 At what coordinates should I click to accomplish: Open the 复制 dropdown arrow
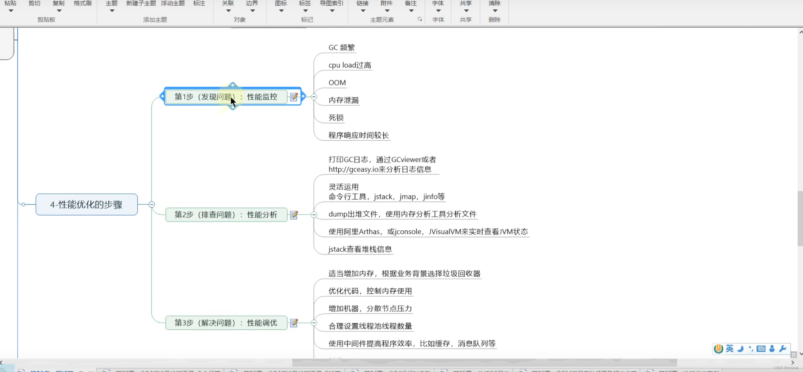59,11
